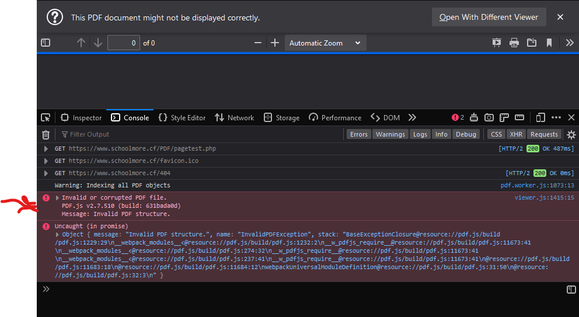579x317 pixels.
Task: Click the PDF zoom in plus button
Action: 275,43
